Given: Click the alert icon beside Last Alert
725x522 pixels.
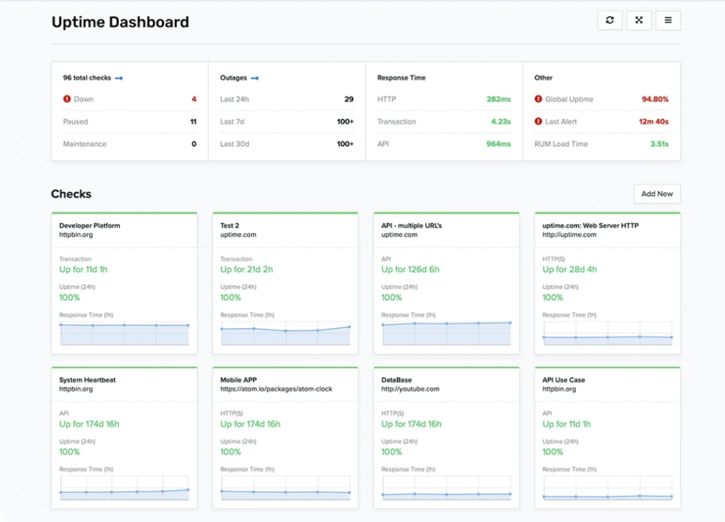Looking at the screenshot, I should 540,121.
